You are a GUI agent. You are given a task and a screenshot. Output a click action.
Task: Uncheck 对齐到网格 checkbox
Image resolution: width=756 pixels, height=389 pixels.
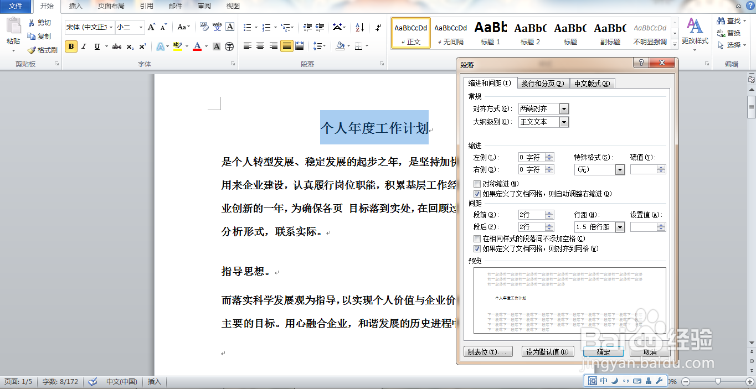pyautogui.click(x=477, y=249)
